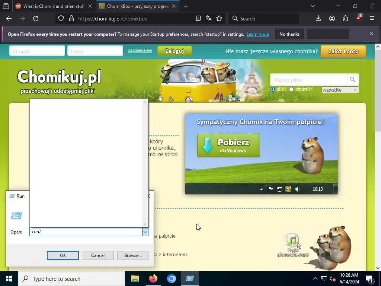This screenshot has height=286, width=381.
Task: Click the Run dropdown list scrollbar
Action: click(145, 163)
